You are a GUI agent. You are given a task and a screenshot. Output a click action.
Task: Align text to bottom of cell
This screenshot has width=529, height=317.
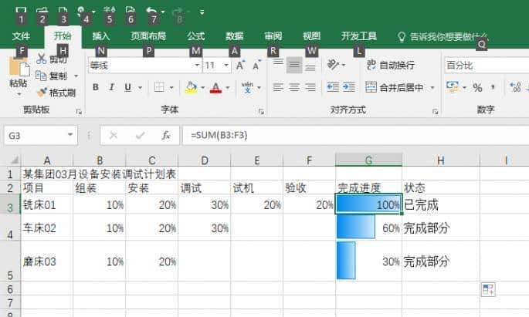click(x=310, y=66)
